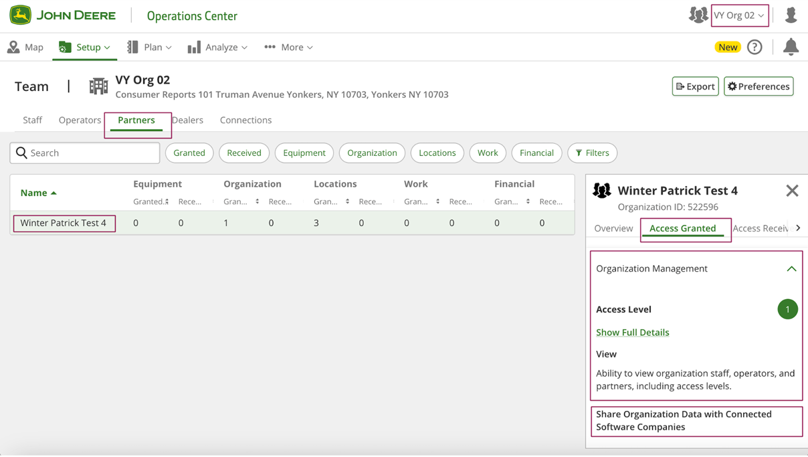Close the Winter Patrick Test 4 panel

[792, 191]
